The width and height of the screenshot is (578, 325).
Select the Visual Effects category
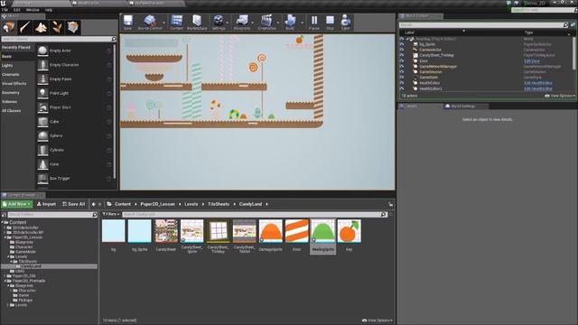tap(14, 84)
